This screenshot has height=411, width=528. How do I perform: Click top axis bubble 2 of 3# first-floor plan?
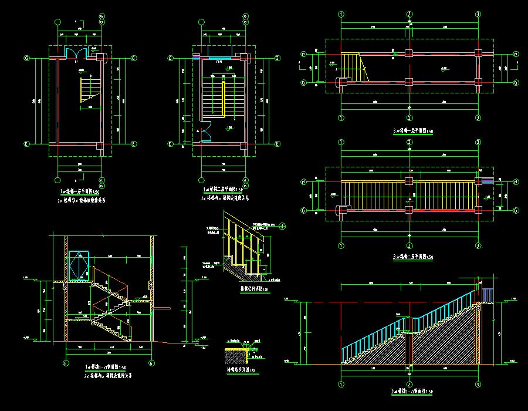tap(409, 14)
